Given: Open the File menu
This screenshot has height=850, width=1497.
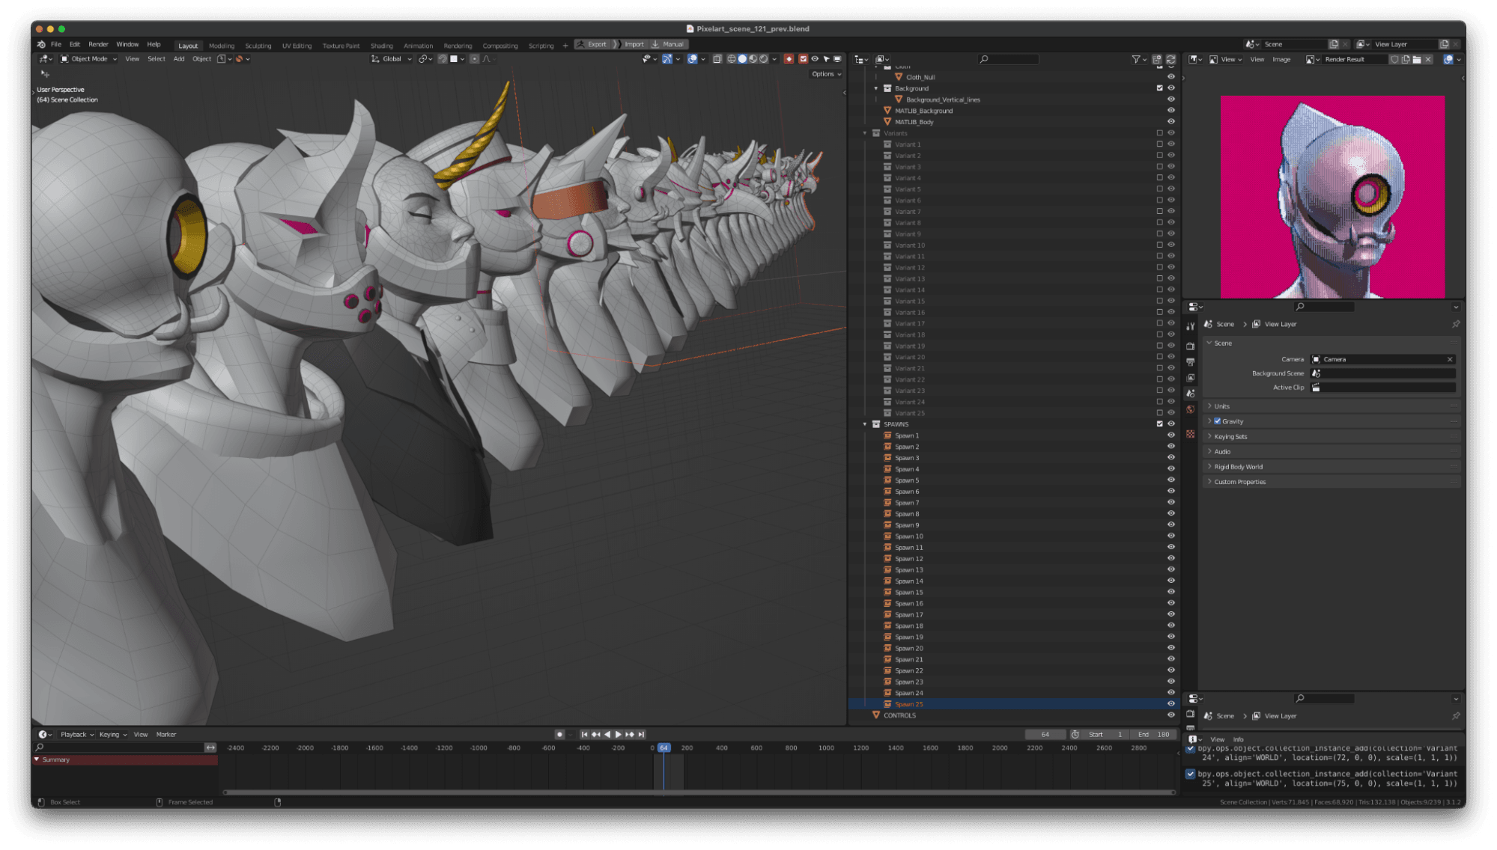Looking at the screenshot, I should click(56, 44).
